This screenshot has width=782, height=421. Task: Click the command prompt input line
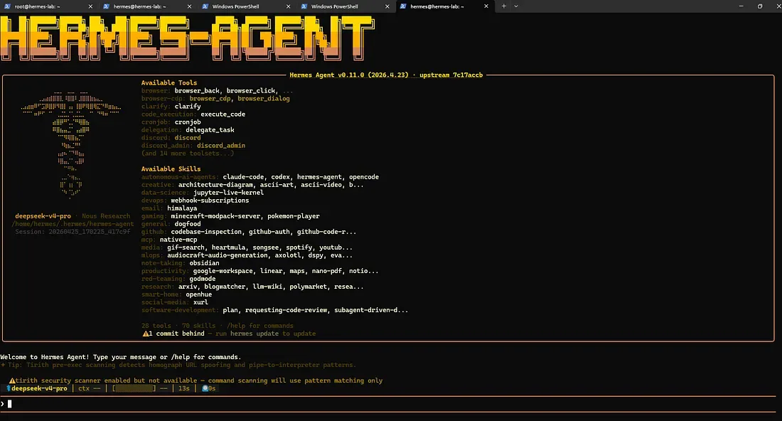(389, 404)
